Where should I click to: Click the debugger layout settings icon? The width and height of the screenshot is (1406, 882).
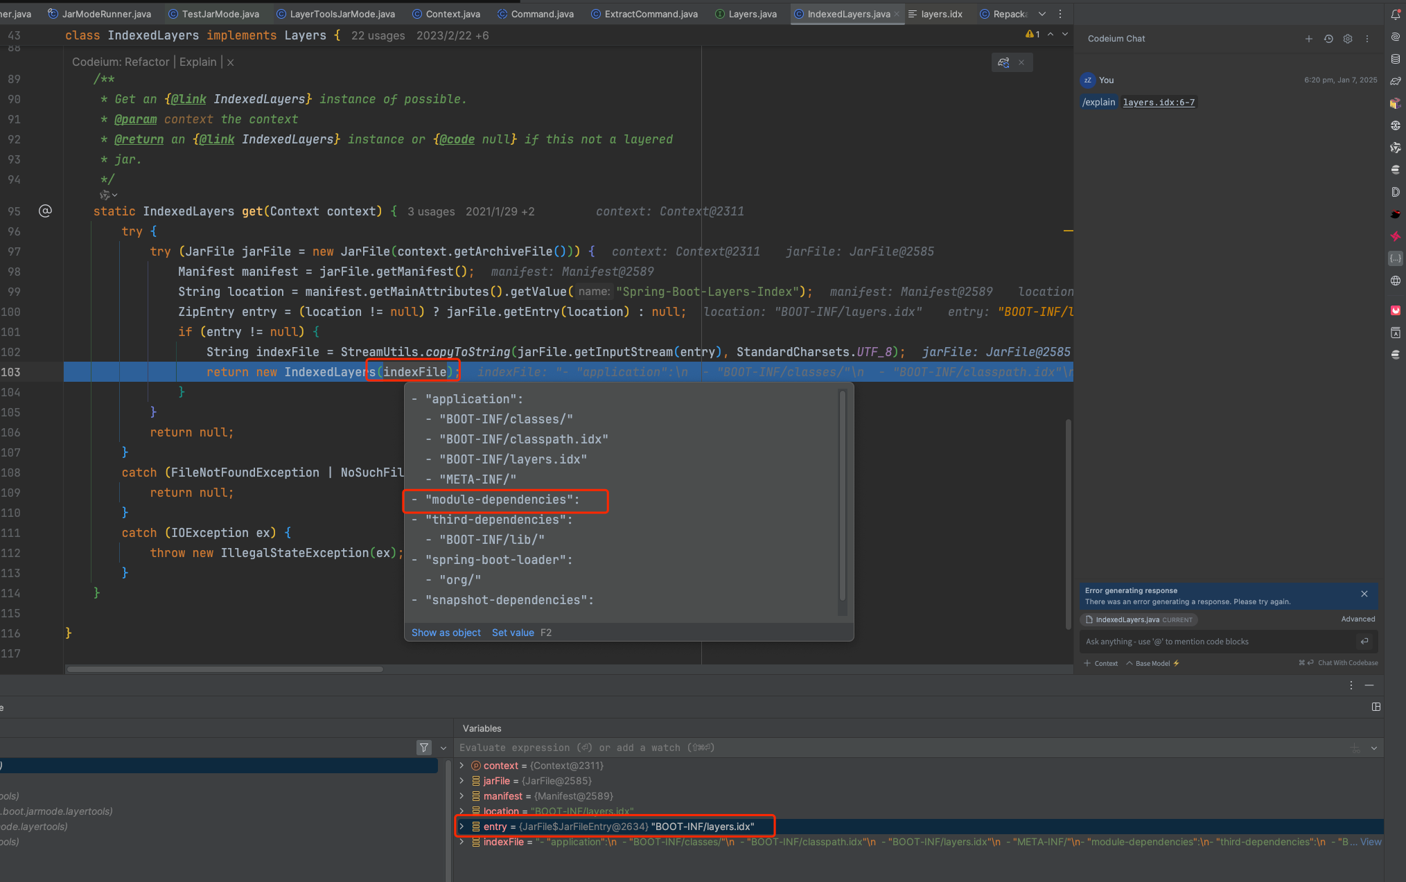point(1376,707)
